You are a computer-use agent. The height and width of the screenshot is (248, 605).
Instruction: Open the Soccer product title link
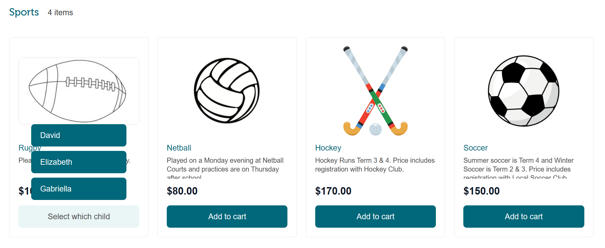tap(476, 148)
